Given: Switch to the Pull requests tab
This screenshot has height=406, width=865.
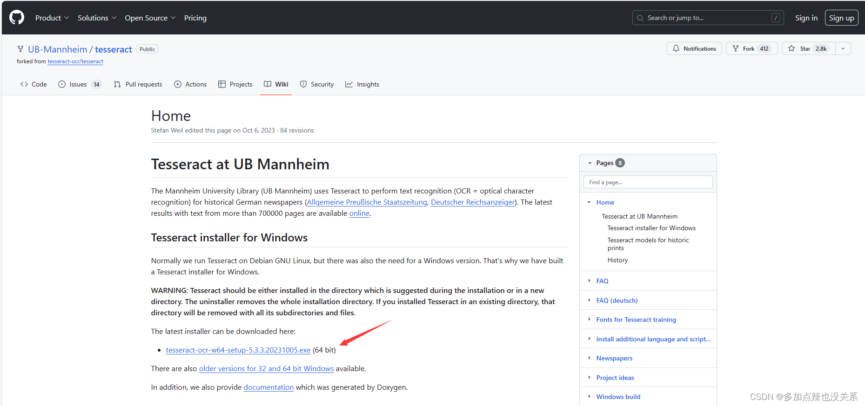Looking at the screenshot, I should coord(138,84).
